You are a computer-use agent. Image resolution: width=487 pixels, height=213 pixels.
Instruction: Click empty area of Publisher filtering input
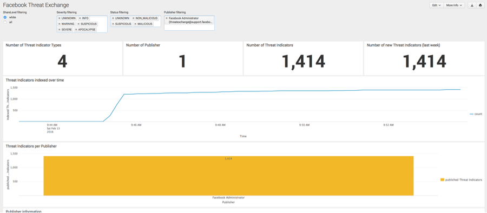189,28
